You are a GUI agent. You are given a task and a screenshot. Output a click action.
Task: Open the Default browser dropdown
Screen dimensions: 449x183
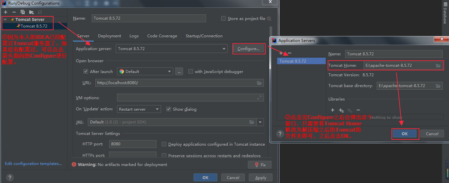point(145,71)
